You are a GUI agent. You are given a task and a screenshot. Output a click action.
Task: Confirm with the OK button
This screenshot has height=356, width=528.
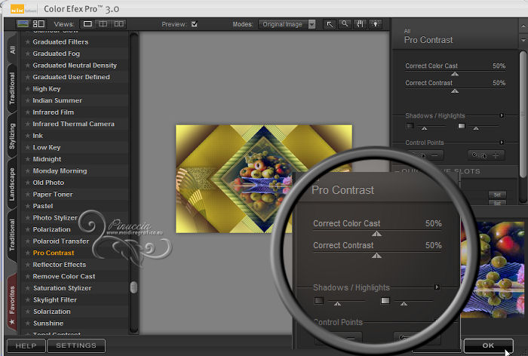pos(488,345)
